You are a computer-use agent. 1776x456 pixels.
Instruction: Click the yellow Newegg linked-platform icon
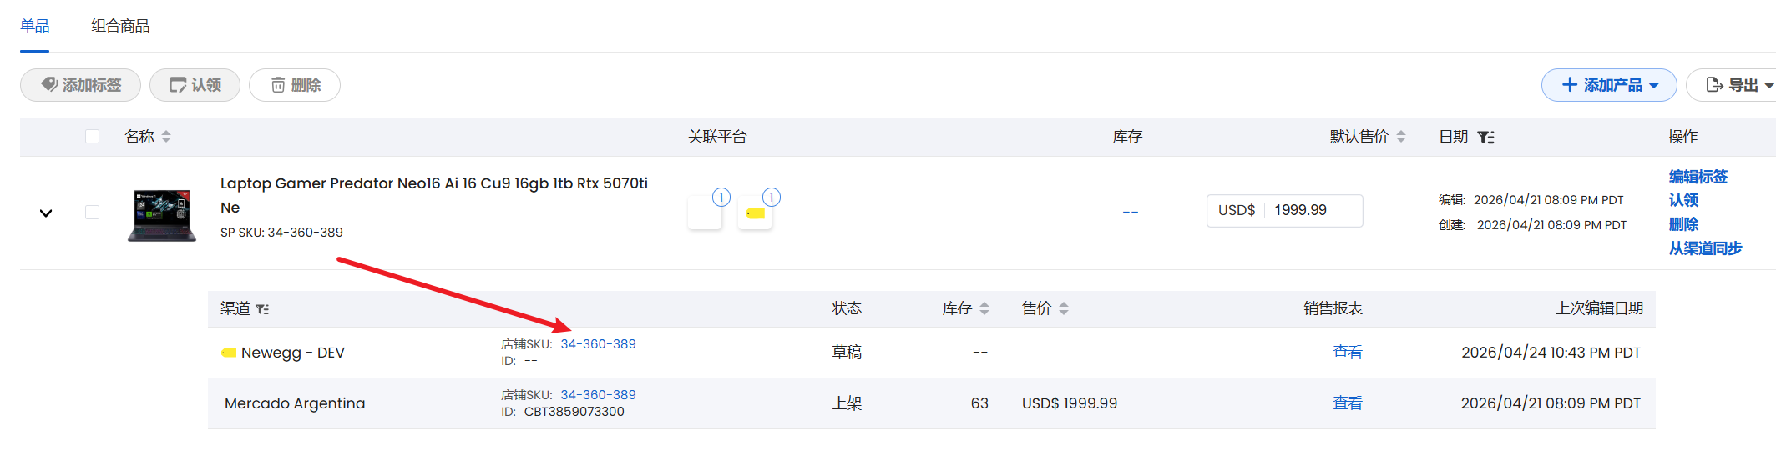click(755, 213)
